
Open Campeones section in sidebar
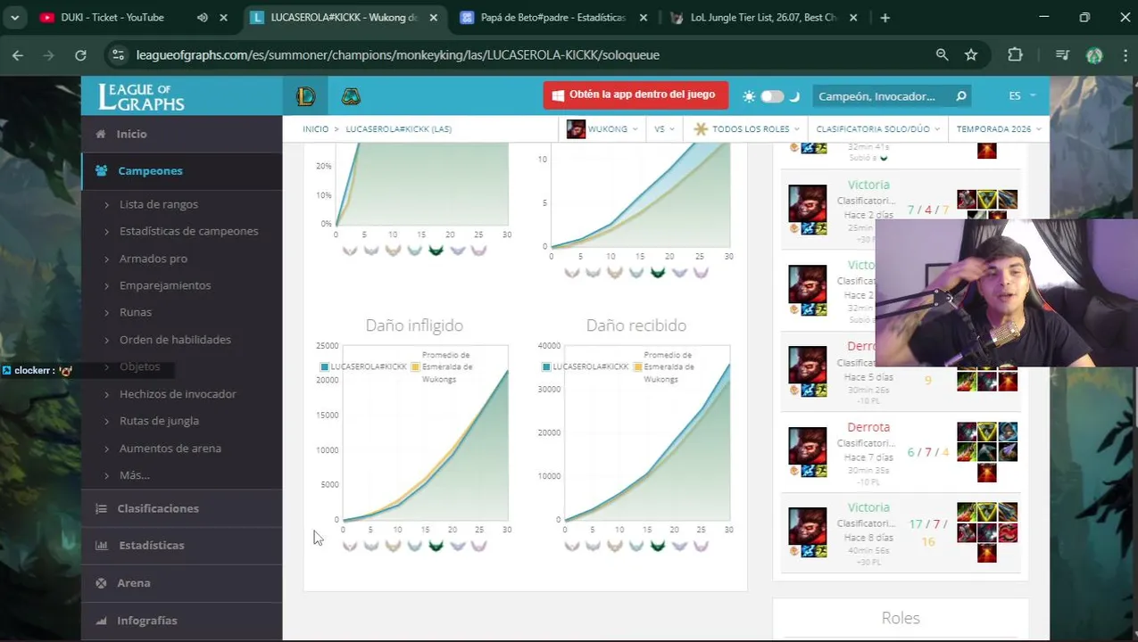click(182, 170)
